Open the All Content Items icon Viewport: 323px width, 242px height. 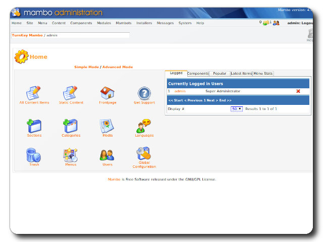click(34, 93)
